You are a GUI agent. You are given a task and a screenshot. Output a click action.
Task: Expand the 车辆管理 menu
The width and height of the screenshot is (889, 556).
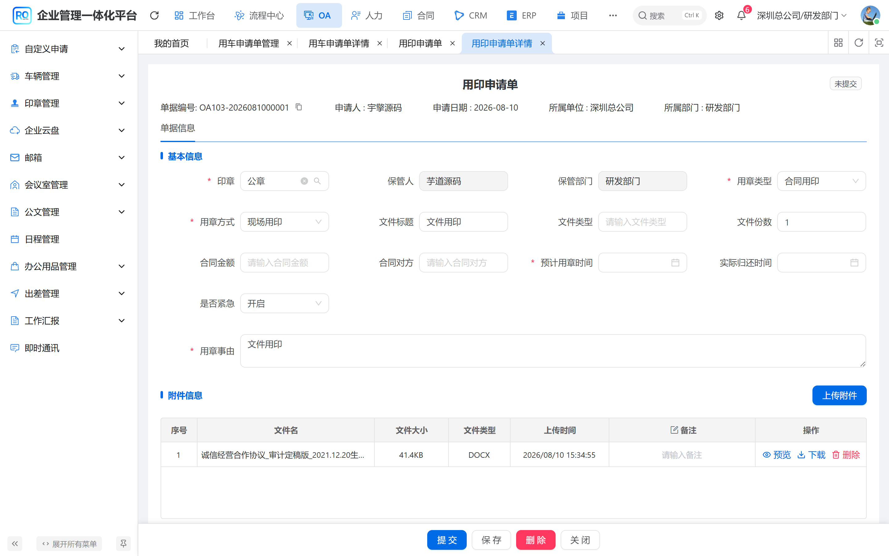click(x=69, y=76)
